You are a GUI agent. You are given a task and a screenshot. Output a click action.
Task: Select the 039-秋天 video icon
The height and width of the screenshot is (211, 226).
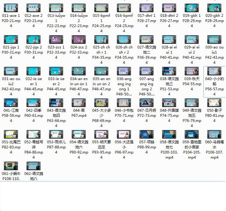coord(192,71)
